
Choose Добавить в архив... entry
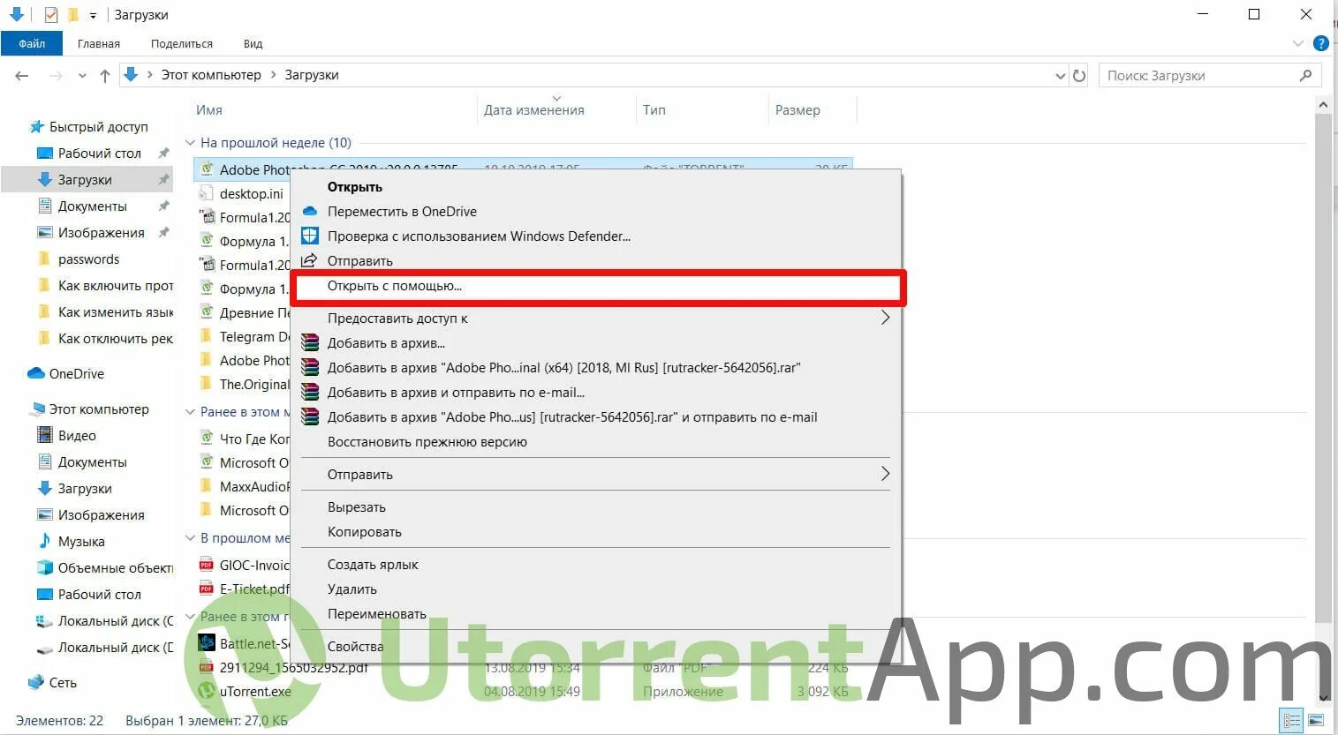pos(386,343)
